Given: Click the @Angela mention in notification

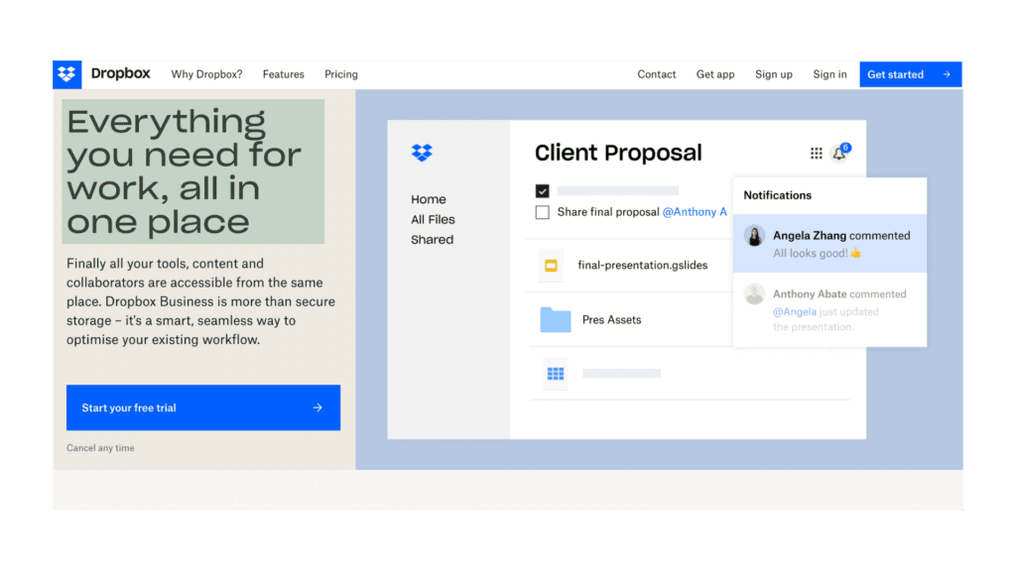Looking at the screenshot, I should pos(795,311).
